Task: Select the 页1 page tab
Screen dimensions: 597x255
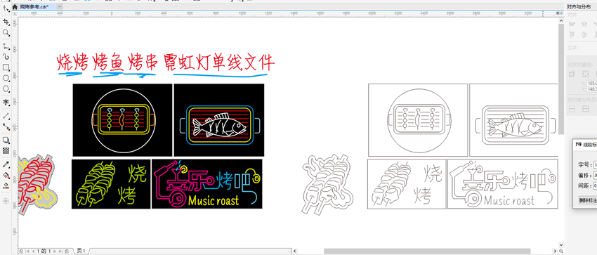Action: tap(81, 251)
